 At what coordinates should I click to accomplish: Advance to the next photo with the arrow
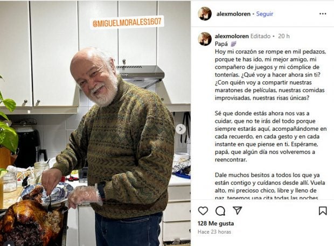181,129
